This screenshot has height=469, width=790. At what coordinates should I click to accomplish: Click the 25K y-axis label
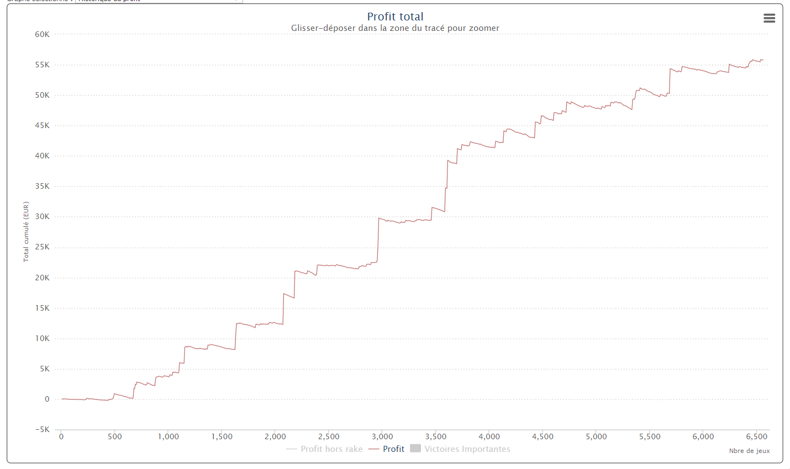pyautogui.click(x=42, y=247)
